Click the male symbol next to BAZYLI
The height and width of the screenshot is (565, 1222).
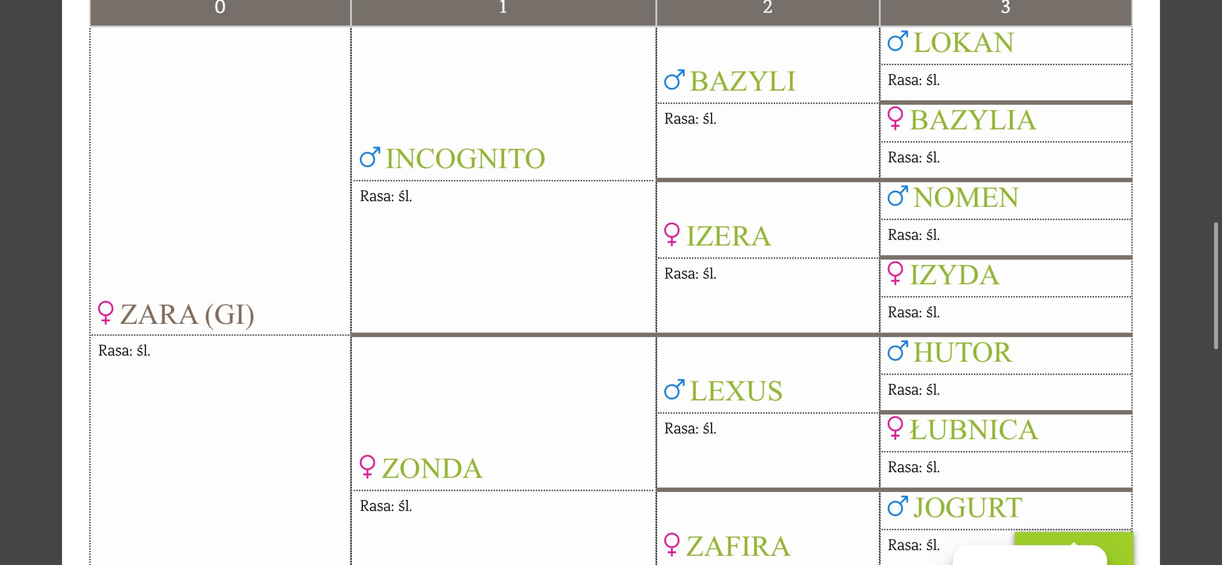click(x=674, y=80)
